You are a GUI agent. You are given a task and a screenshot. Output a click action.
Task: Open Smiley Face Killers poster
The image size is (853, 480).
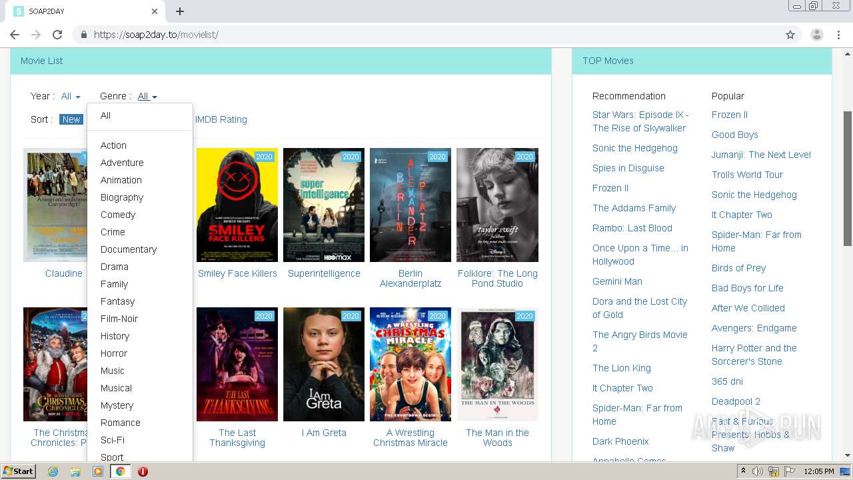pyautogui.click(x=237, y=205)
